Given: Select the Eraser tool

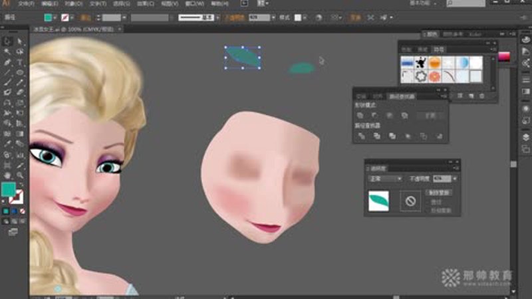Looking at the screenshot, I should (x=20, y=92).
